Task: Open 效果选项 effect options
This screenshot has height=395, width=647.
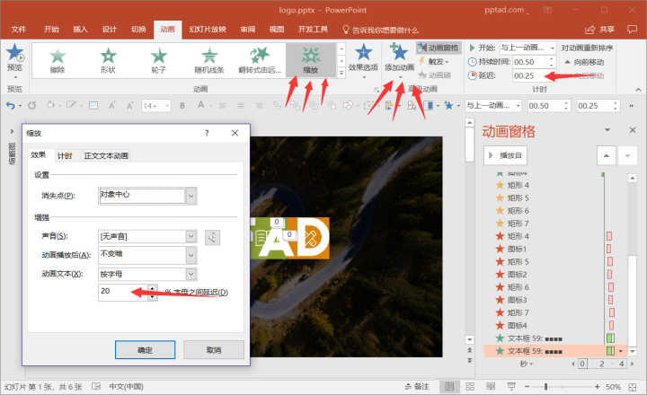Action: coord(363,61)
